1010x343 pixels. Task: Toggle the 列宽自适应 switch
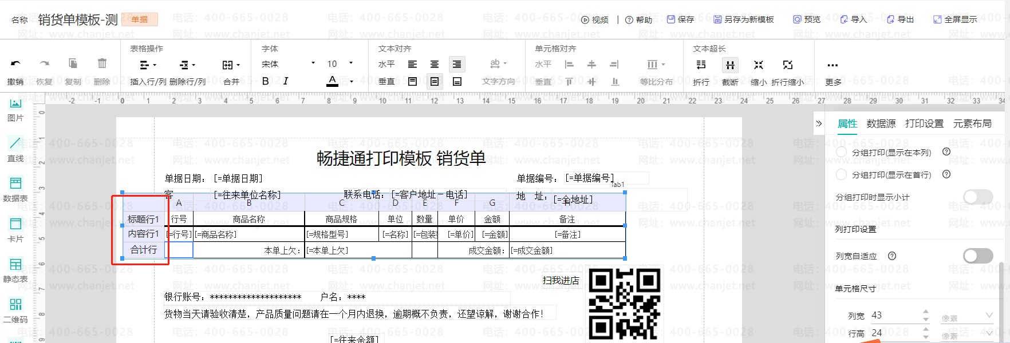[977, 256]
